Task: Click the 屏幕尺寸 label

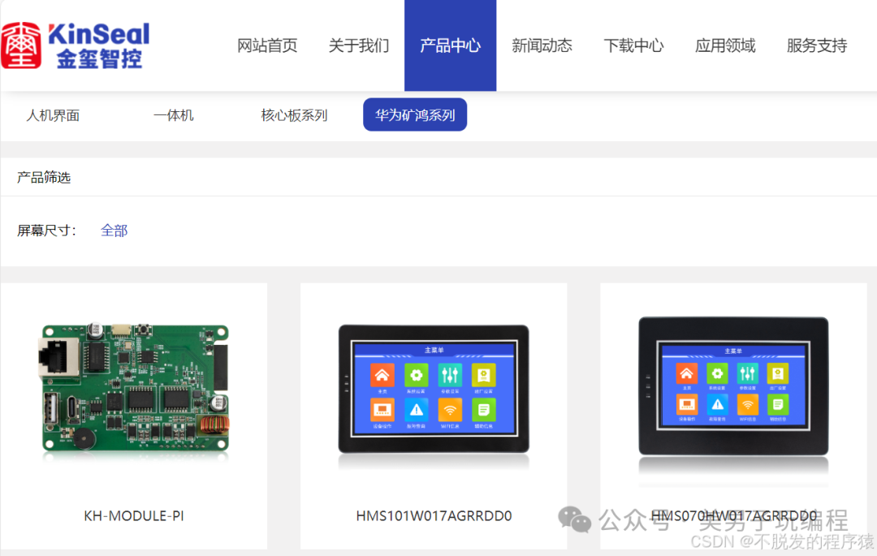Action: click(46, 231)
